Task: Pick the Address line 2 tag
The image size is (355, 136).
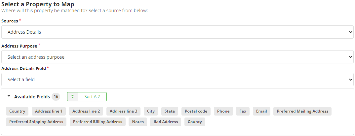Action: (86, 111)
